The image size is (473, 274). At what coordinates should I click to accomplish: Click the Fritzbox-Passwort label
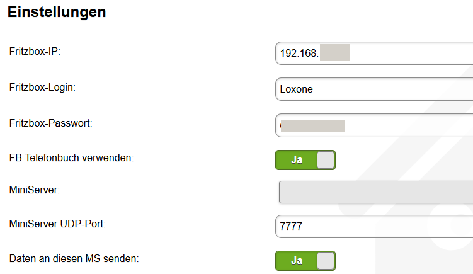(x=51, y=122)
